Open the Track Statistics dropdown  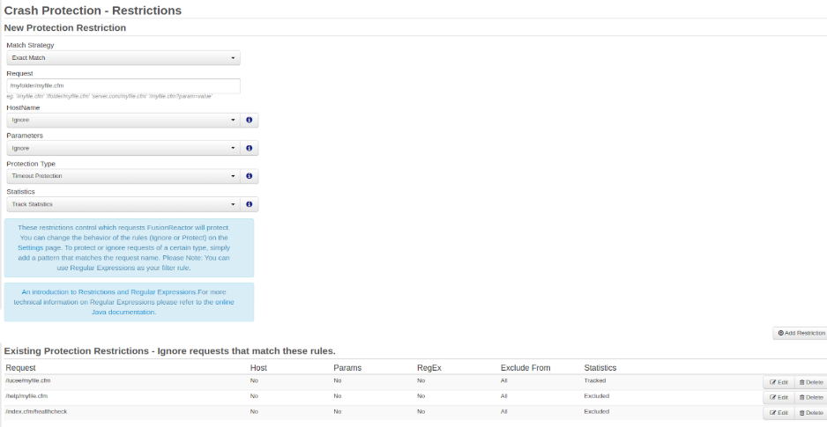click(123, 204)
